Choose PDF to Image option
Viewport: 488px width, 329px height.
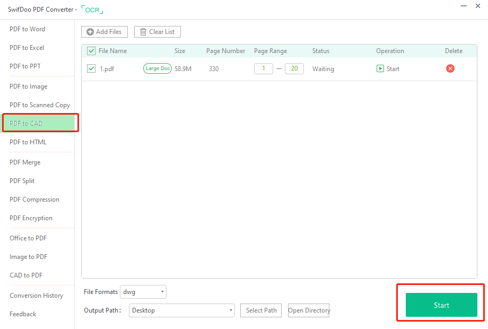tap(28, 86)
